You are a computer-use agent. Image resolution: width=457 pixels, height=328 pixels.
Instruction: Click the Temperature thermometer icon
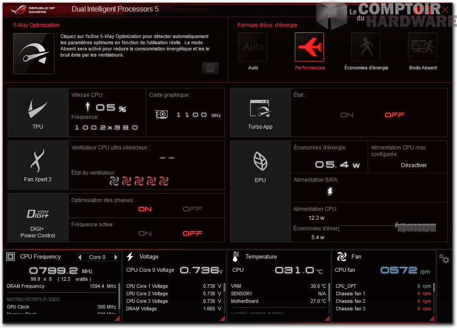pyautogui.click(x=236, y=256)
